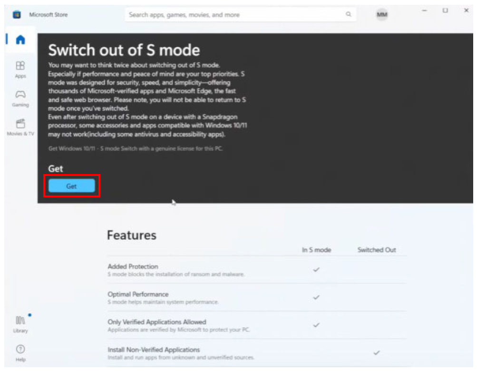
Task: Click the Switched Out column header
Action: [377, 250]
